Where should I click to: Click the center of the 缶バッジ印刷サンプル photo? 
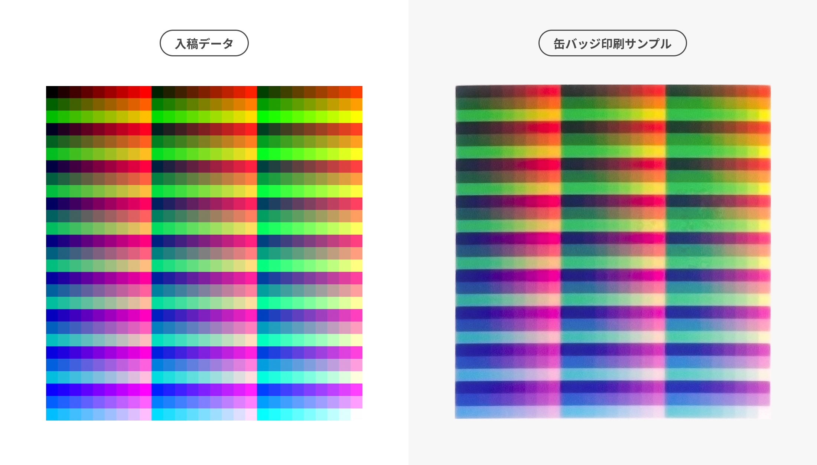point(613,252)
